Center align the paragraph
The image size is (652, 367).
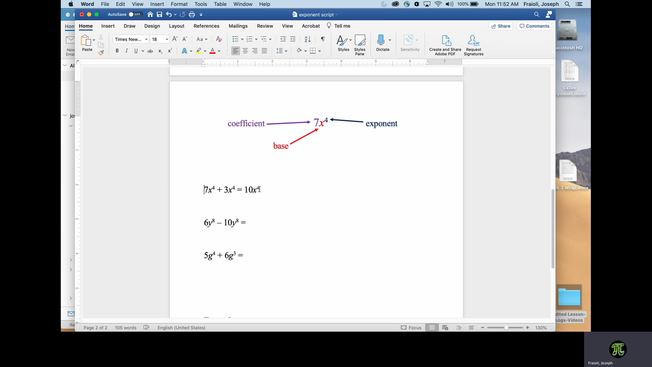click(245, 51)
